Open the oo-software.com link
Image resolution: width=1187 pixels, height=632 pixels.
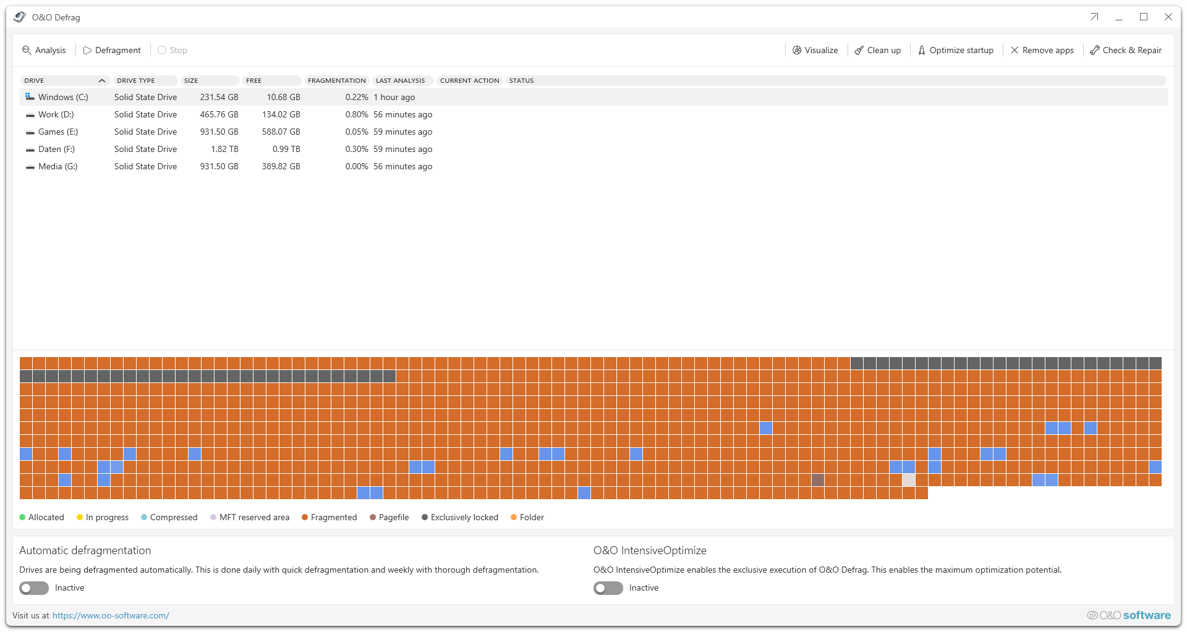click(x=111, y=615)
